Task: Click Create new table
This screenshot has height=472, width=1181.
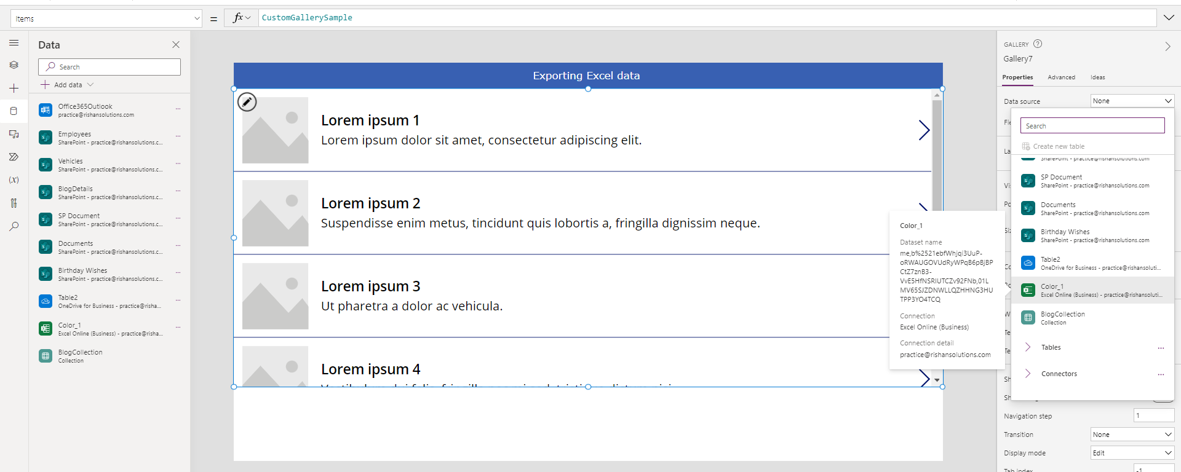Action: pos(1058,146)
